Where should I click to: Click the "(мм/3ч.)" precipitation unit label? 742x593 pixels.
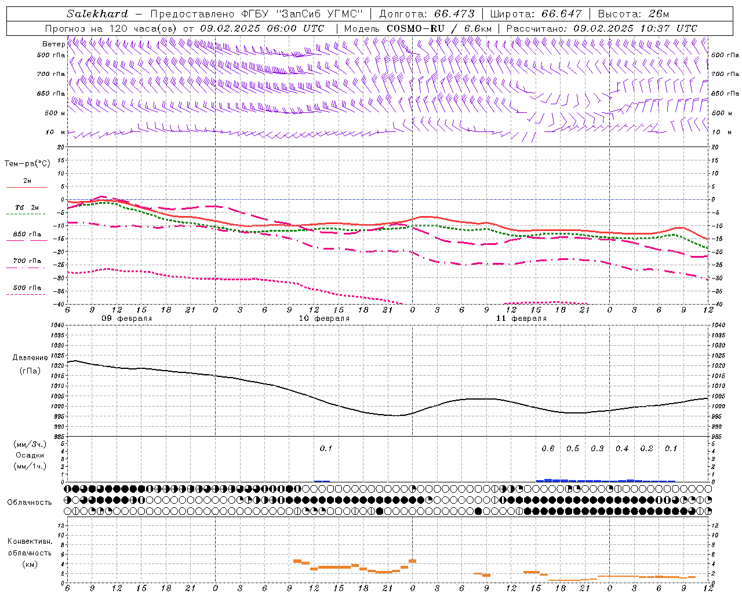[x=30, y=444]
